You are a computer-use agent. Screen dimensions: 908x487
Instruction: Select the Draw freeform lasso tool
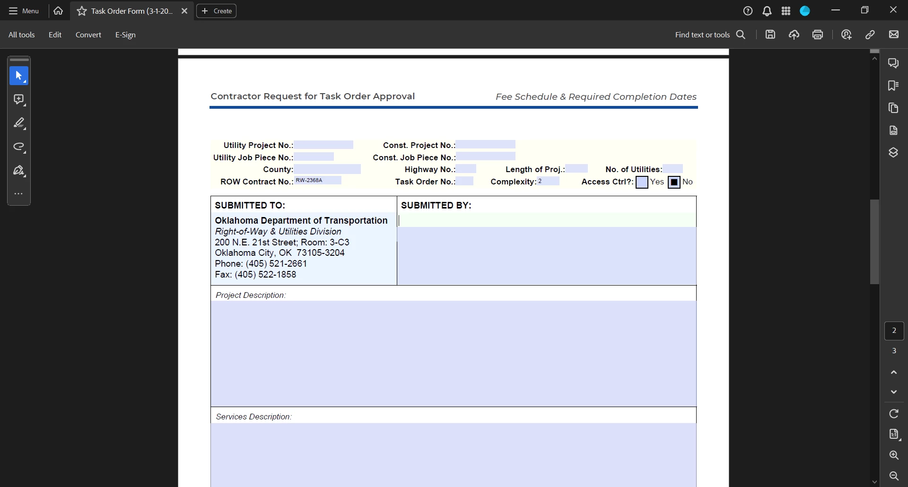(19, 147)
